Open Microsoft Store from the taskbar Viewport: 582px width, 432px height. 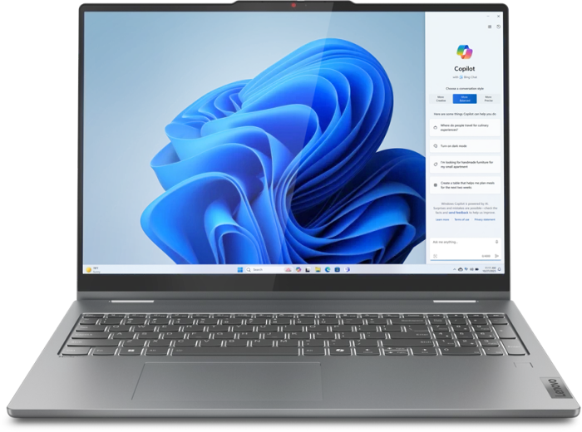pos(337,269)
